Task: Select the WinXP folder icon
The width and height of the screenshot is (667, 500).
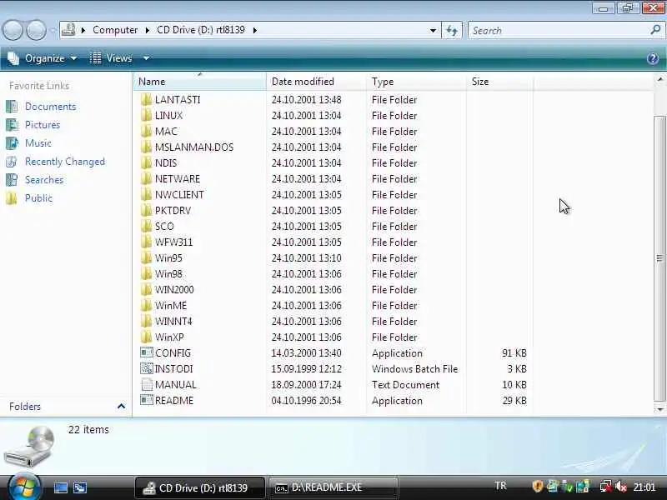Action: (x=147, y=337)
